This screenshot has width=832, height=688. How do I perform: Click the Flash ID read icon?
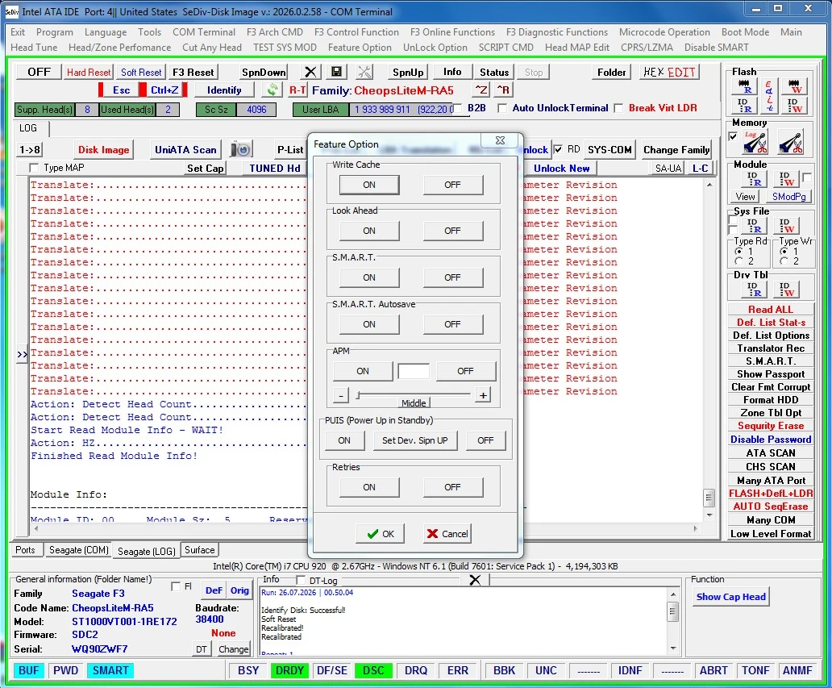pyautogui.click(x=744, y=105)
